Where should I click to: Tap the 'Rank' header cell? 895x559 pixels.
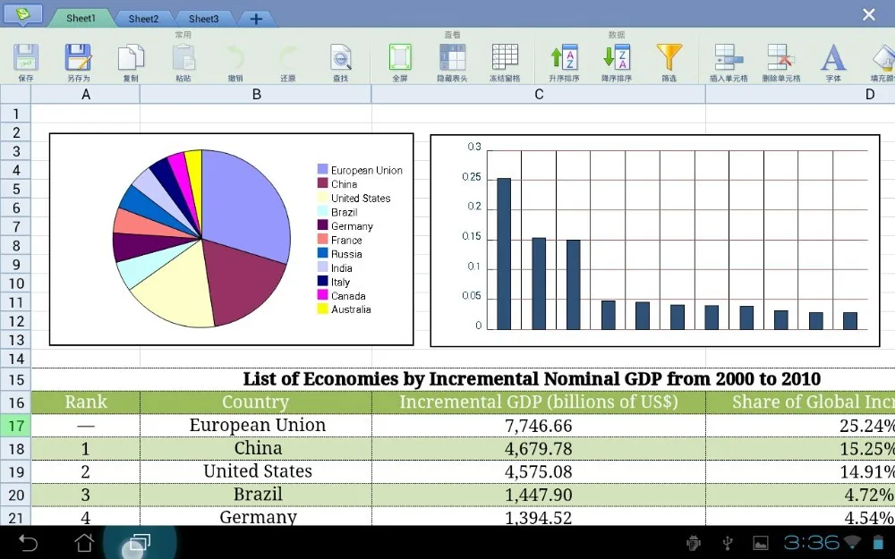point(86,402)
